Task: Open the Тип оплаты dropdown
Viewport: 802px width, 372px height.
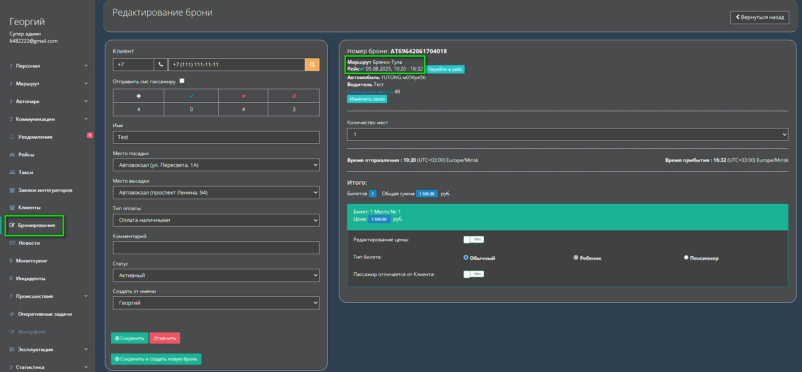Action: pos(216,220)
